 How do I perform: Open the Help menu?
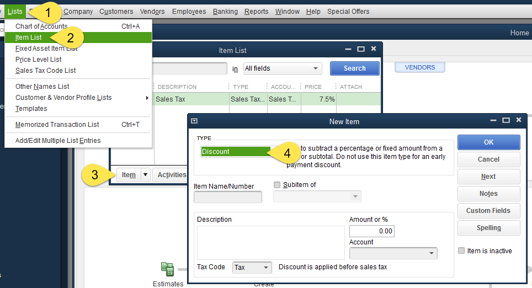click(313, 12)
